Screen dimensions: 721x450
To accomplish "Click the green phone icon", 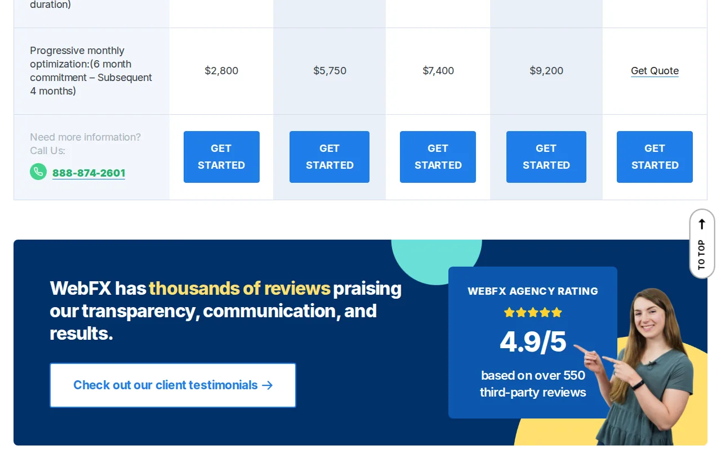I will (38, 172).
